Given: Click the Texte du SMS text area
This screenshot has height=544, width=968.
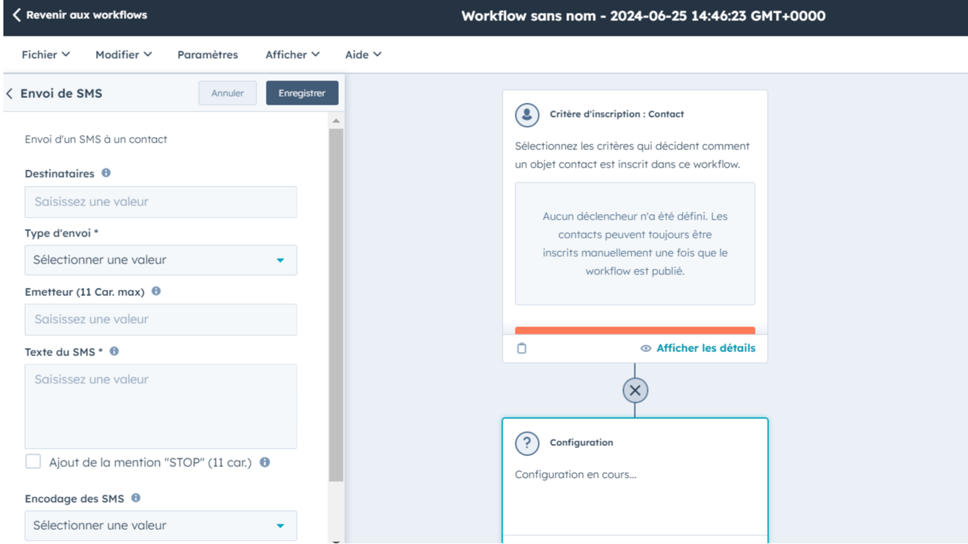Looking at the screenshot, I should tap(160, 406).
